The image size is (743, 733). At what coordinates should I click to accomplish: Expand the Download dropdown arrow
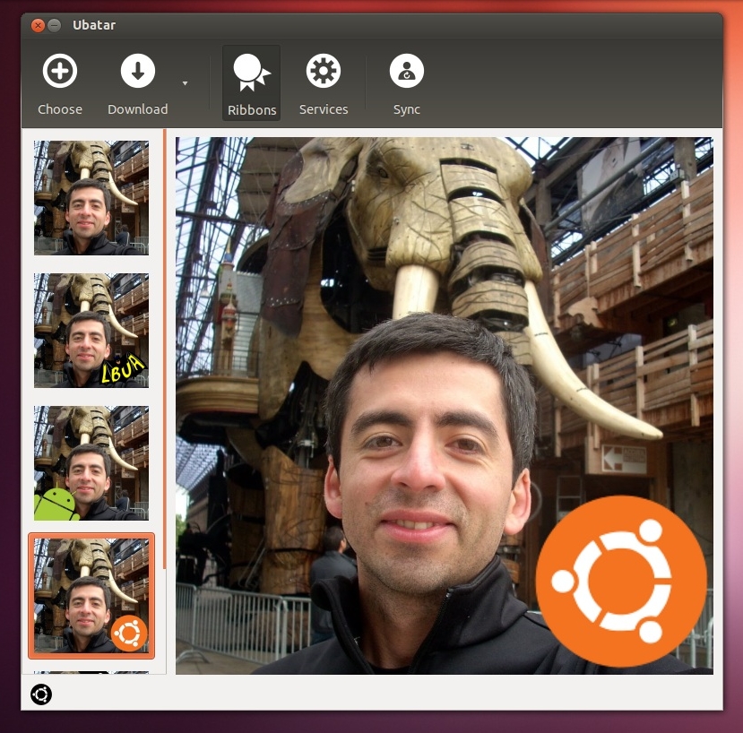coord(185,83)
